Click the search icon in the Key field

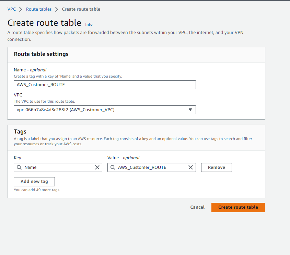pos(19,167)
